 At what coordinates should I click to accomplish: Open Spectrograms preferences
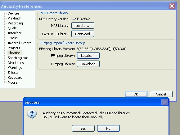click(x=18, y=58)
